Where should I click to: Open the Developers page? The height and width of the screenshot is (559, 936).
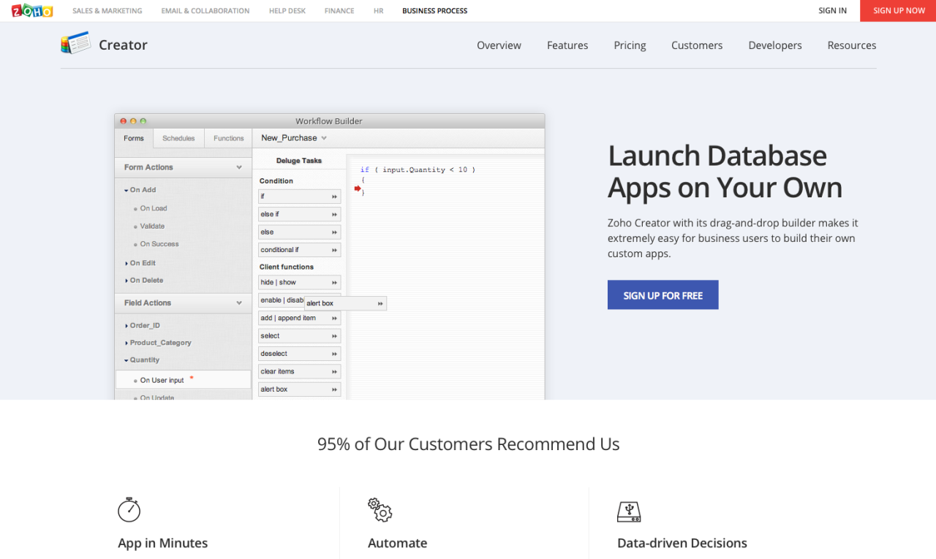(775, 45)
